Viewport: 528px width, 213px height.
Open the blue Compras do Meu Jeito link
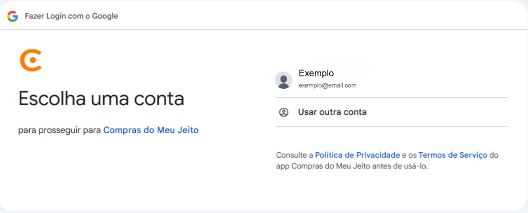click(x=151, y=130)
